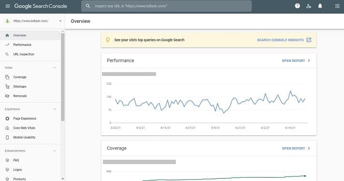The width and height of the screenshot is (344, 181).
Task: Click the Page Experience plus-circle icon
Action: pyautogui.click(x=7, y=119)
